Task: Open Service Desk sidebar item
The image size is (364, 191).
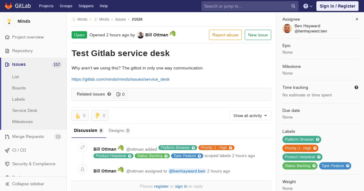Action: click(25, 110)
